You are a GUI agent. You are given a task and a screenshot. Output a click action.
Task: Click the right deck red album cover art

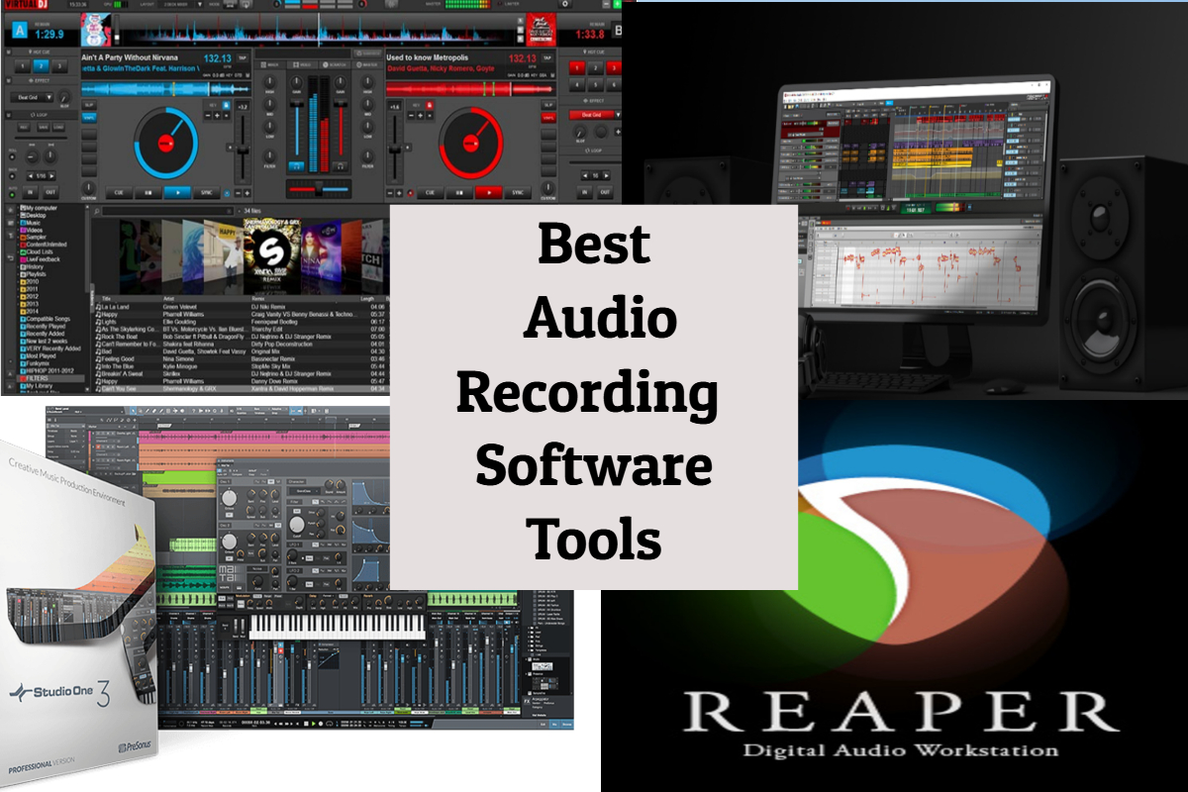tap(542, 30)
